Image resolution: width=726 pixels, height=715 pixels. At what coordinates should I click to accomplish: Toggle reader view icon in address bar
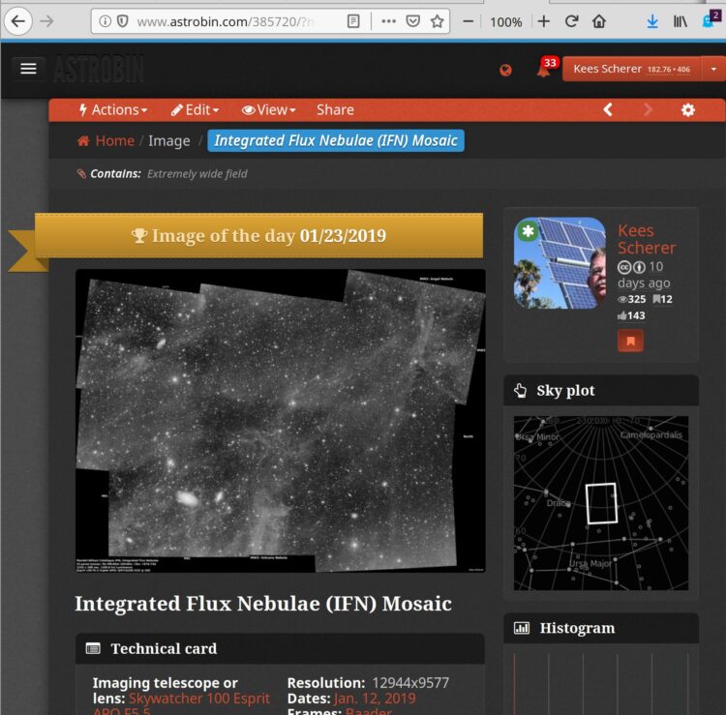coord(353,21)
